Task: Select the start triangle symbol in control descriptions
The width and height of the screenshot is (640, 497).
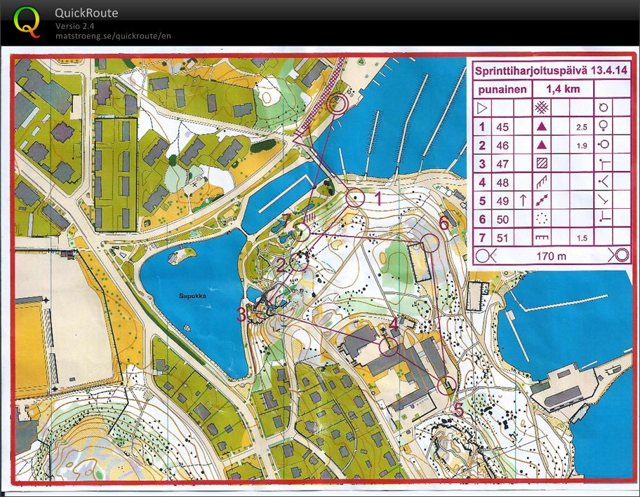Action: pos(481,108)
